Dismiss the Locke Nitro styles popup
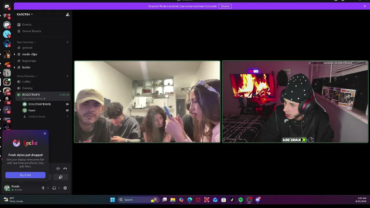 click(45, 133)
